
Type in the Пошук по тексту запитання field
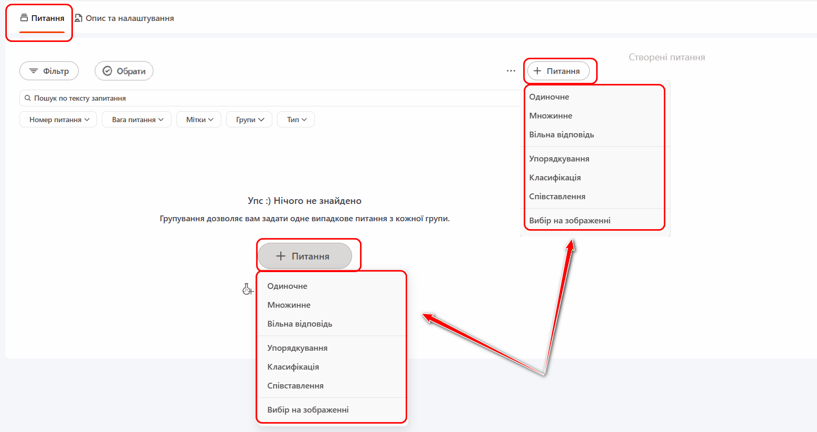[x=262, y=98]
